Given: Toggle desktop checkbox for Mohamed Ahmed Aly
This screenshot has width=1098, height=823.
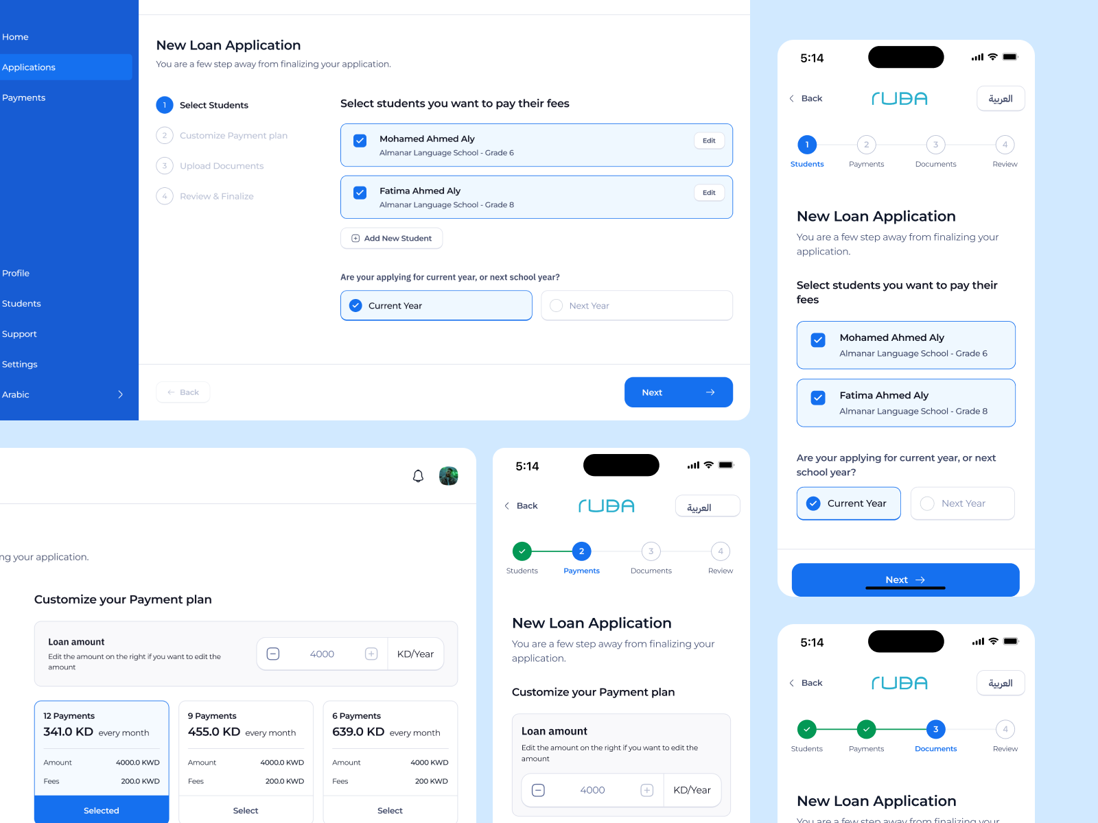Looking at the screenshot, I should [360, 141].
